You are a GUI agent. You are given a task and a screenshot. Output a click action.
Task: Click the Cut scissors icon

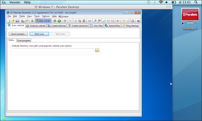tap(76, 21)
